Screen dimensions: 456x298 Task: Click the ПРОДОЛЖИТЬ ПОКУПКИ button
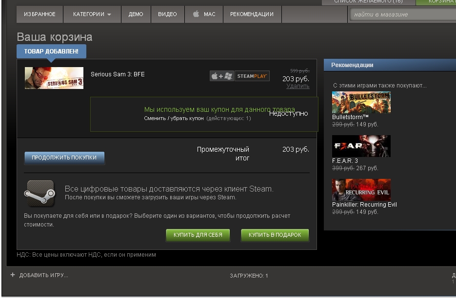coord(64,158)
